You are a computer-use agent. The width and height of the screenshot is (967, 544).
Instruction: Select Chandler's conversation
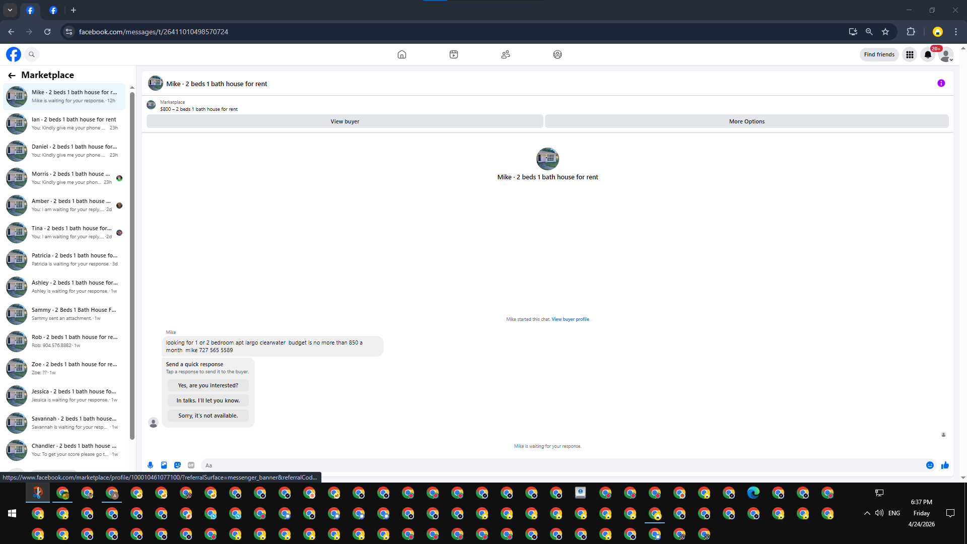tap(64, 450)
